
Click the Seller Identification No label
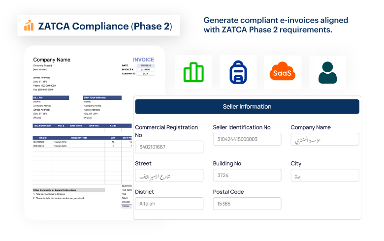[242, 127]
